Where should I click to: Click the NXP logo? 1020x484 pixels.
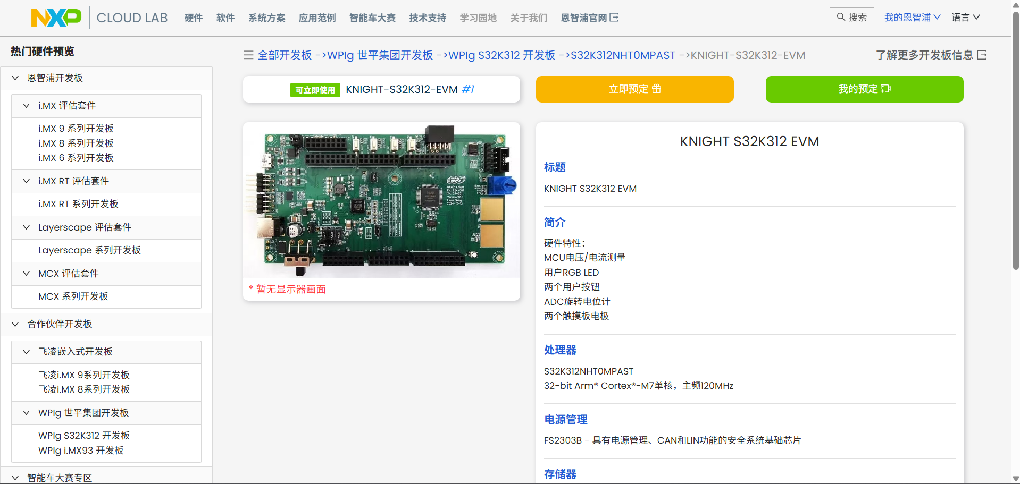(x=56, y=18)
